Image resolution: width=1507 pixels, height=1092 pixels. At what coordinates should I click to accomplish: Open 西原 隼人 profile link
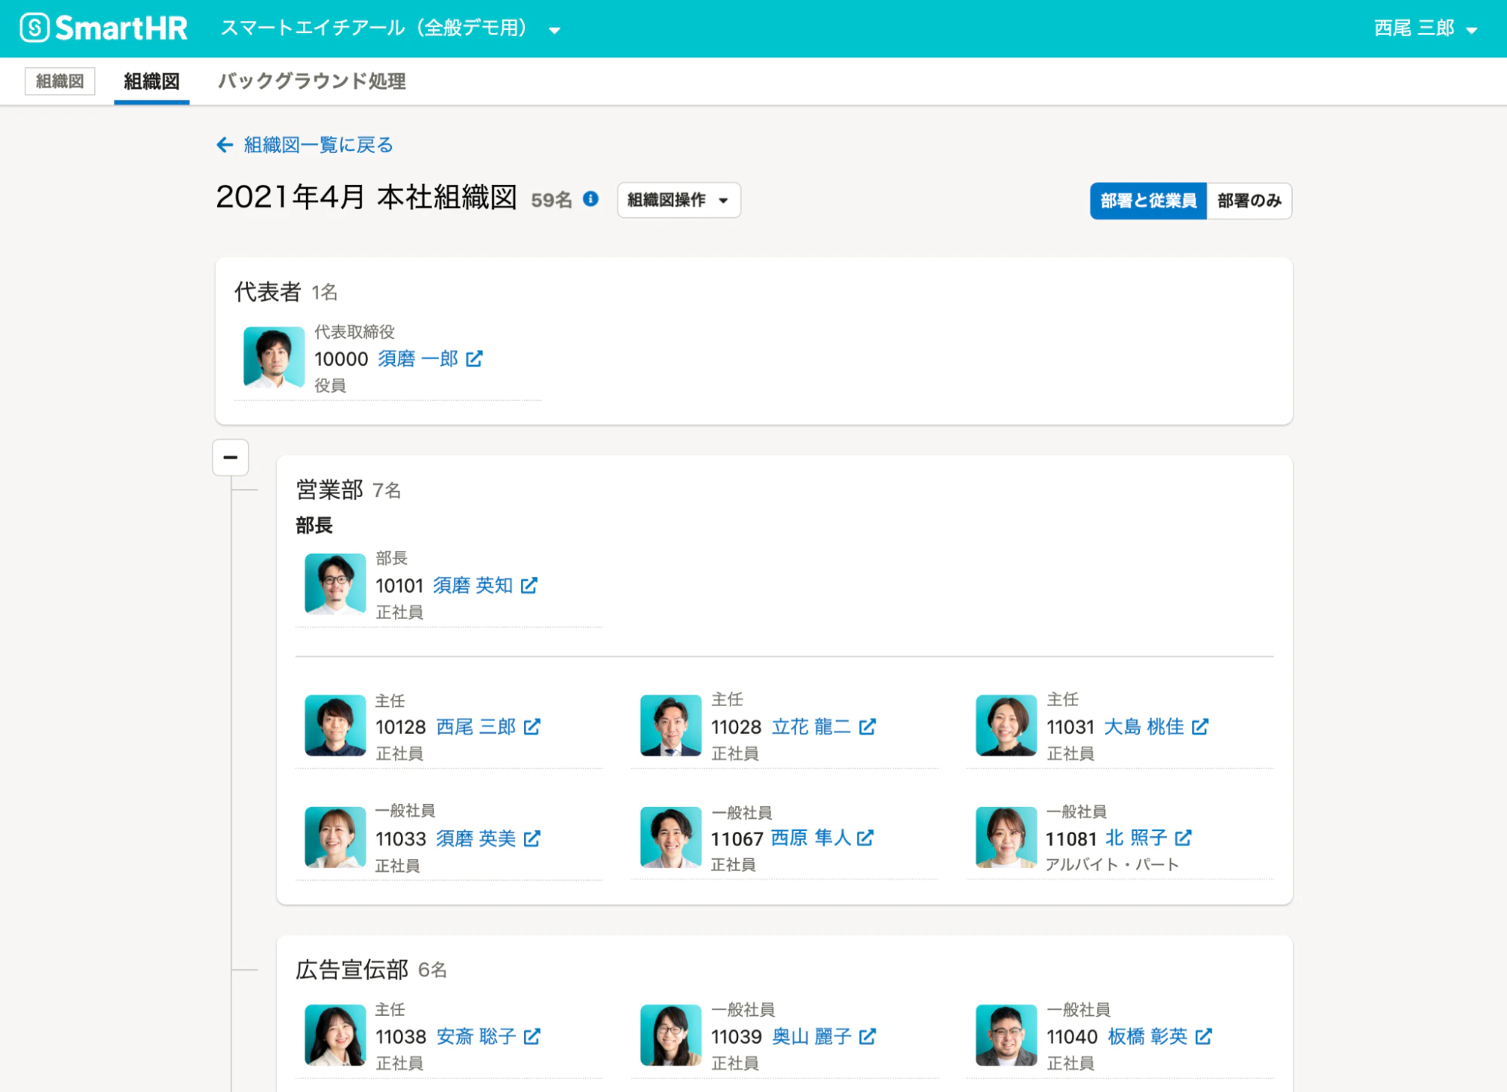click(x=810, y=838)
